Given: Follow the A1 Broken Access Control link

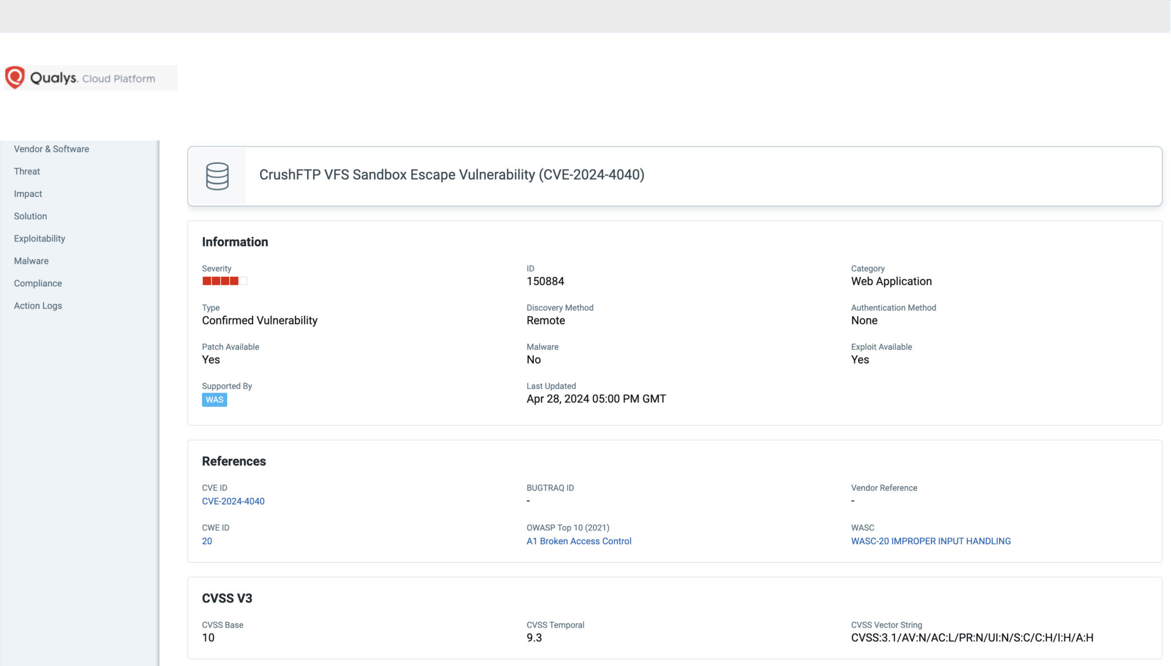Looking at the screenshot, I should click(x=579, y=541).
